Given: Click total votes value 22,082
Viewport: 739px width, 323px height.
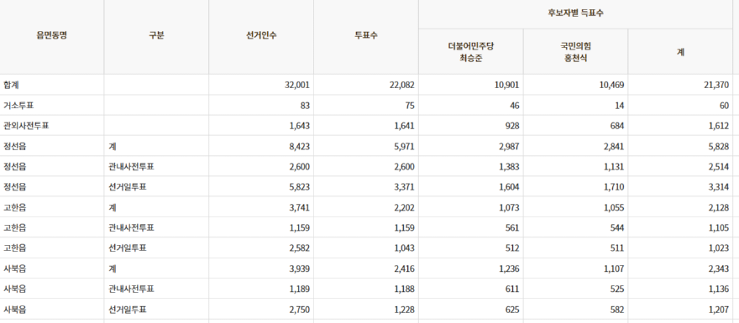Looking at the screenshot, I should [x=402, y=86].
